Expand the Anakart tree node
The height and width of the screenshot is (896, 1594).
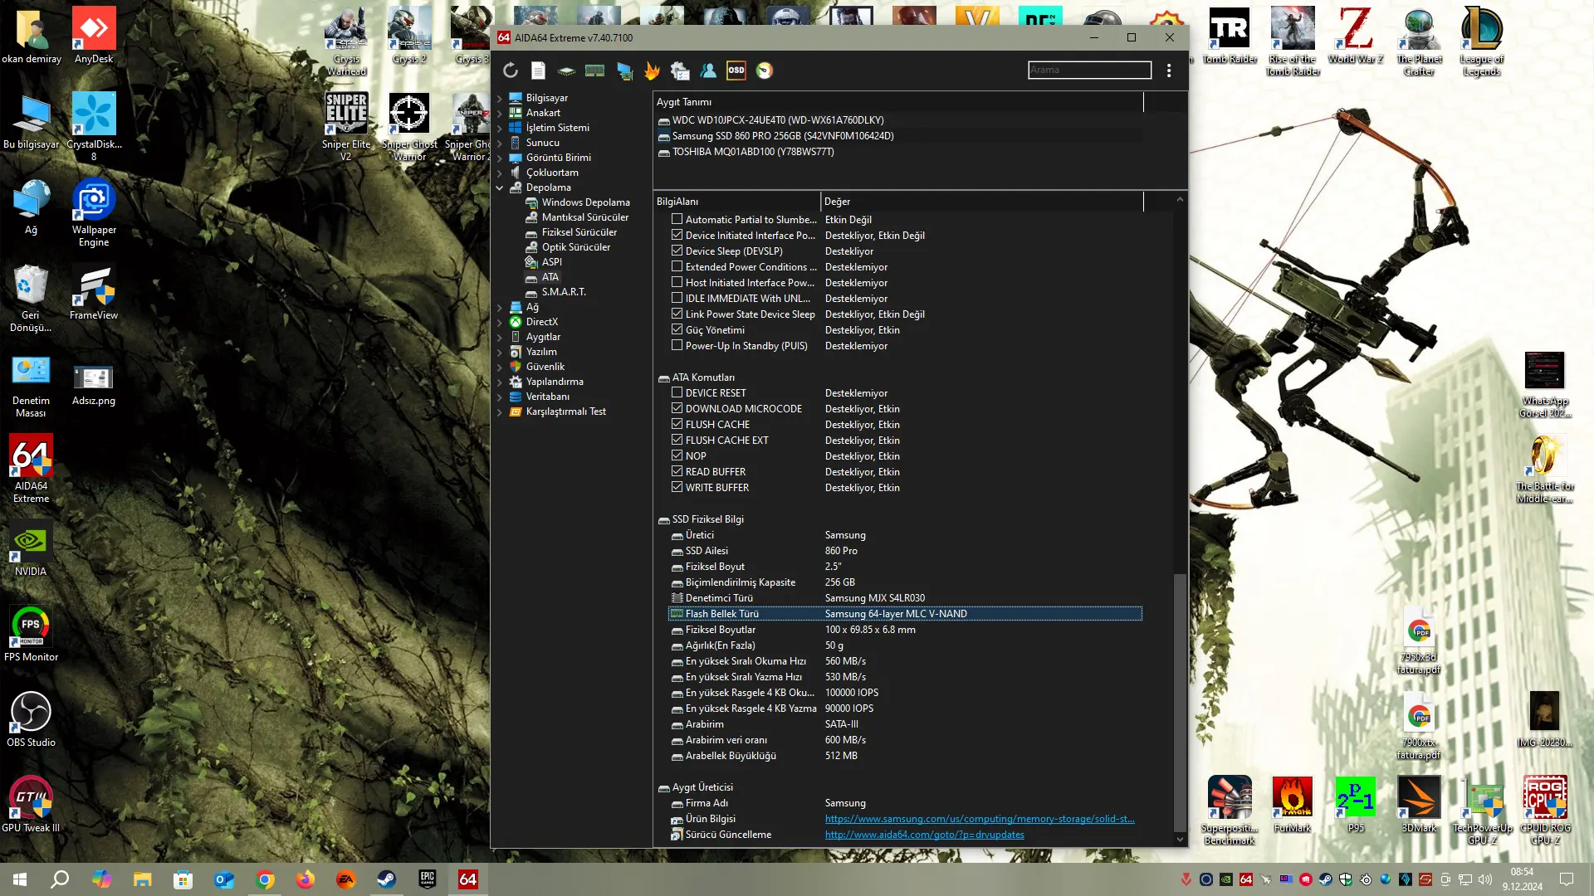tap(500, 113)
